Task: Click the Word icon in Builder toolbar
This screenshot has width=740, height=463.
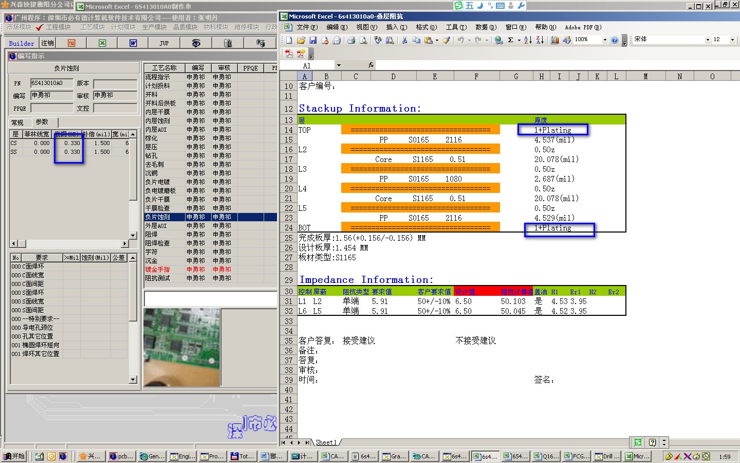Action: [x=133, y=43]
